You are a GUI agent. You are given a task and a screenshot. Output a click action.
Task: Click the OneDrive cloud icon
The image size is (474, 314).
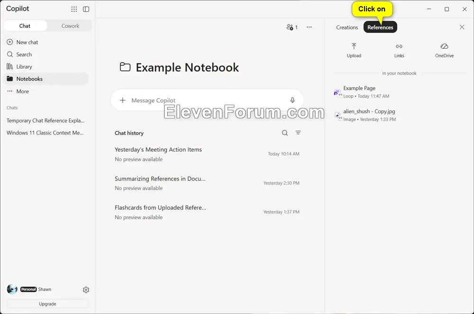[x=445, y=46]
